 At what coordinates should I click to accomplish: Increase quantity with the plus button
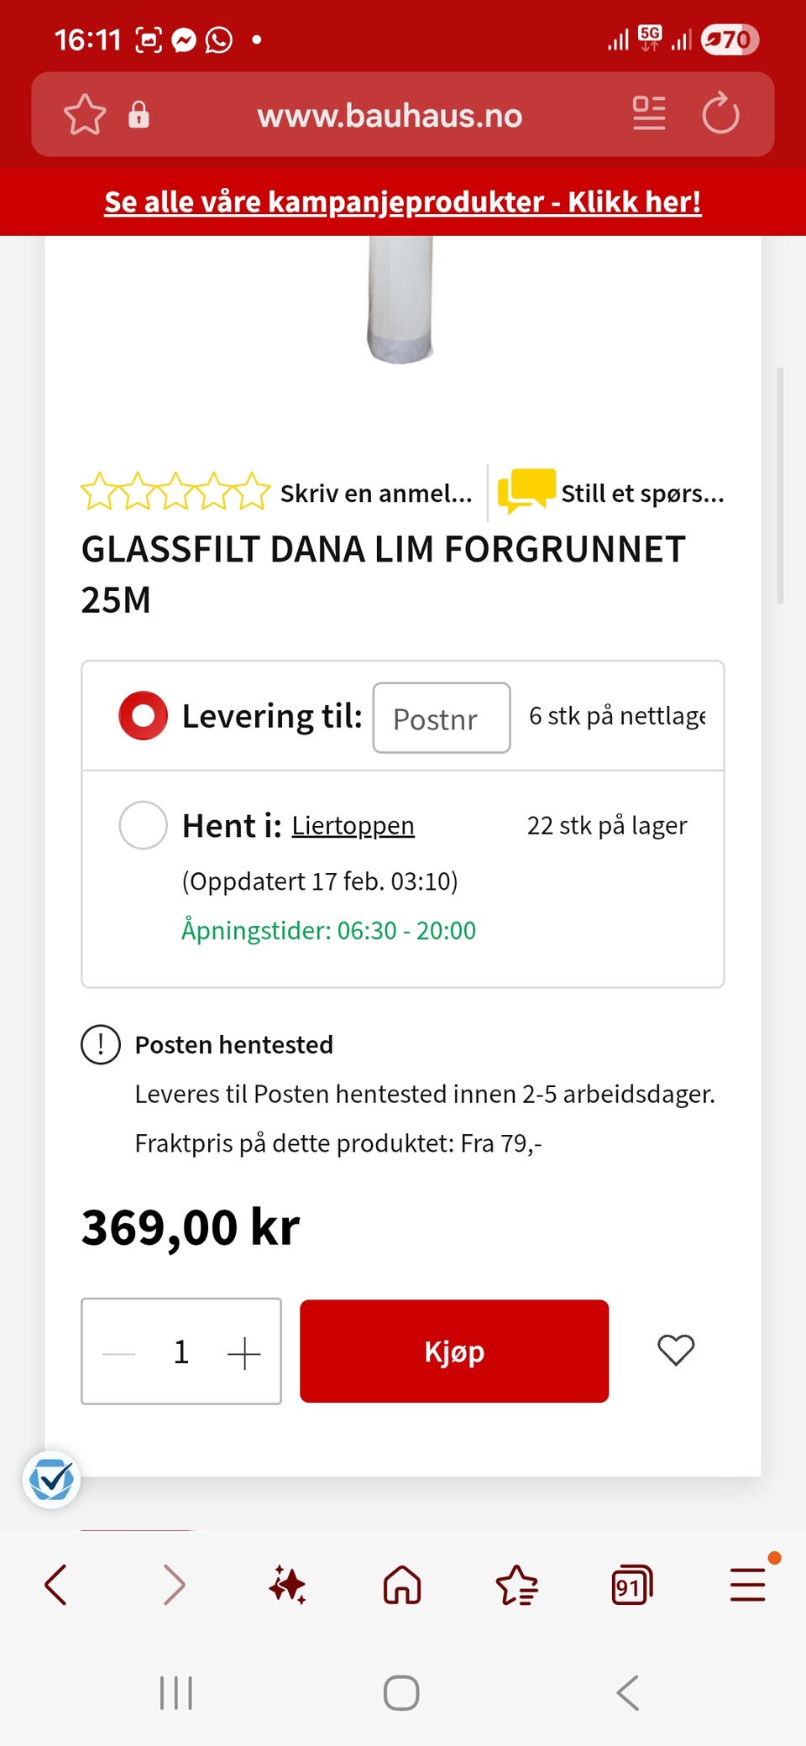click(244, 1353)
